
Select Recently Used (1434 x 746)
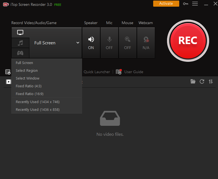(38, 102)
